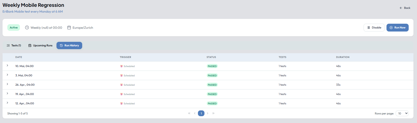Go to next page using right chevron
This screenshot has width=417, height=123.
pos(207,113)
